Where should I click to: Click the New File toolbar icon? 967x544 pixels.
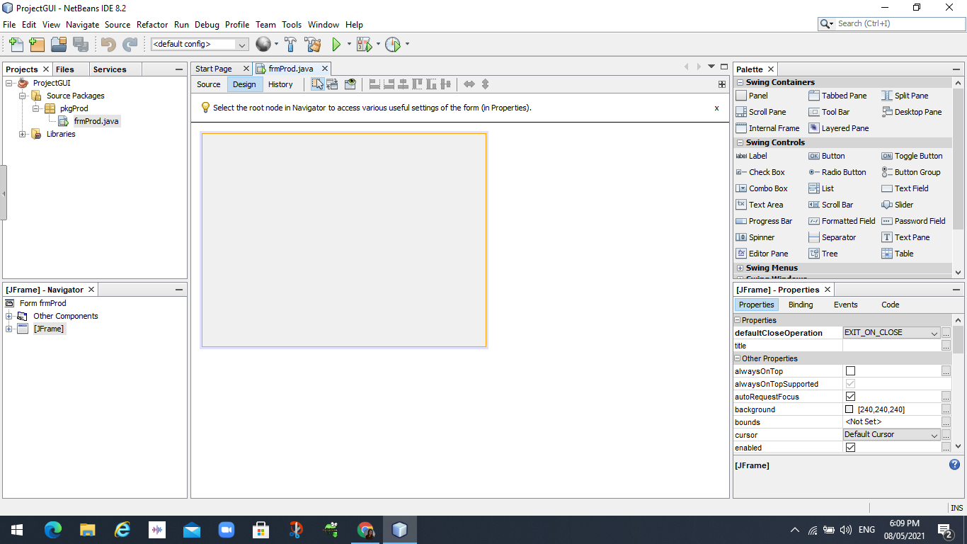pyautogui.click(x=15, y=44)
